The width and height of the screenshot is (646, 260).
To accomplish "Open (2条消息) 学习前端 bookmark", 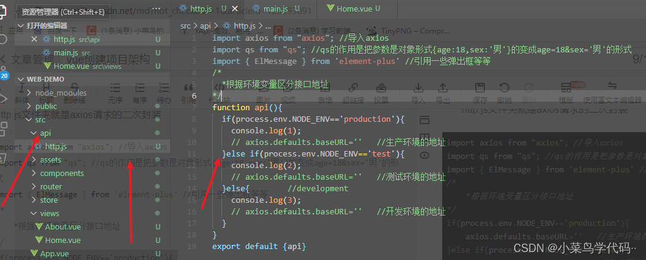I will tap(315, 30).
